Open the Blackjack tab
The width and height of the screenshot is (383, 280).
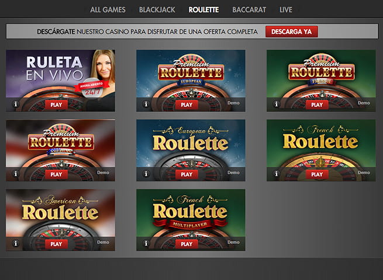pyautogui.click(x=157, y=10)
